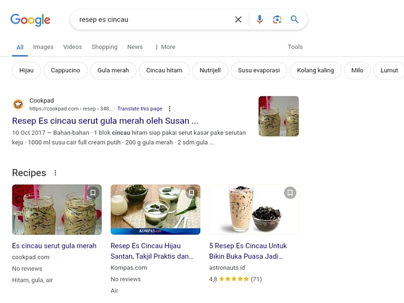Open 'Resep Es cincau serut gula merah' result
The width and height of the screenshot is (404, 303).
click(105, 121)
